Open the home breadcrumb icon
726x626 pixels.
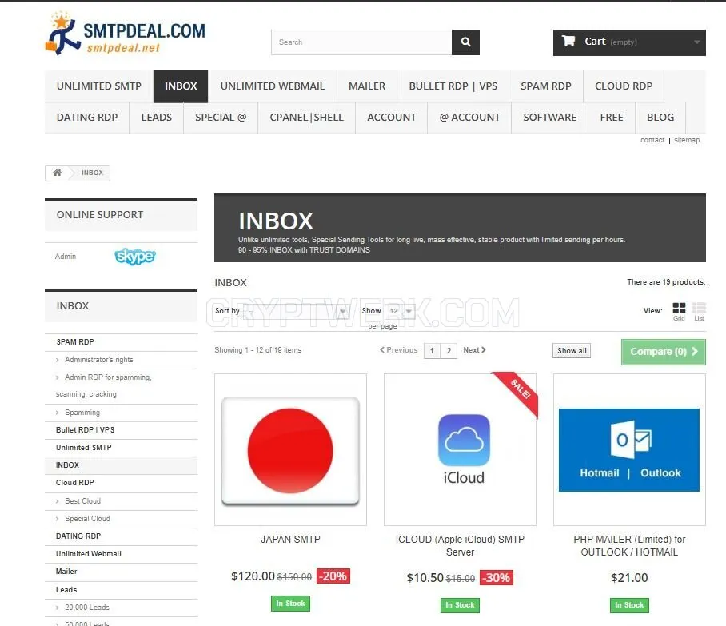57,173
